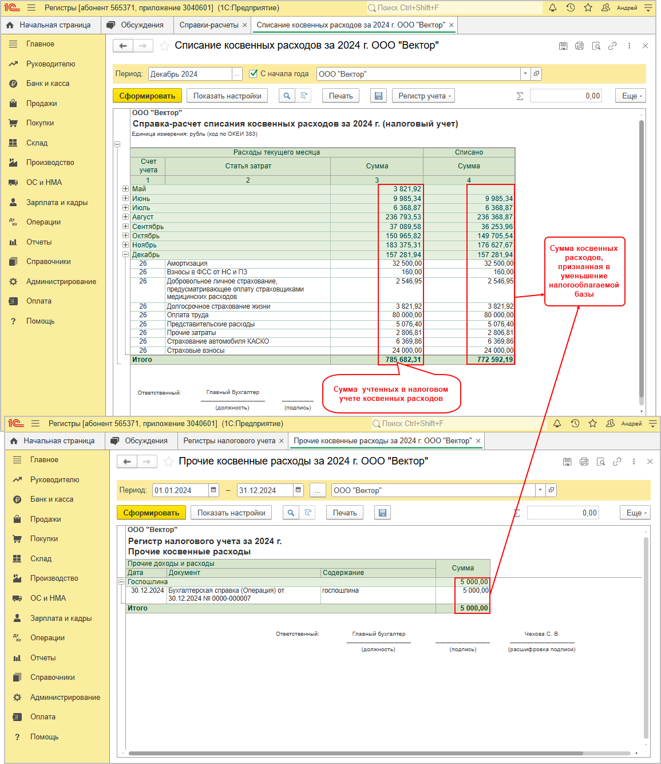This screenshot has width=661, height=764.
Task: Go back arrow in top report window
Action: click(123, 46)
